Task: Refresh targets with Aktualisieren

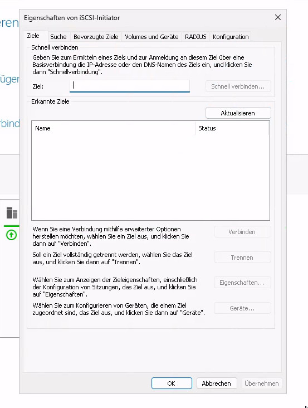Action: click(x=238, y=113)
